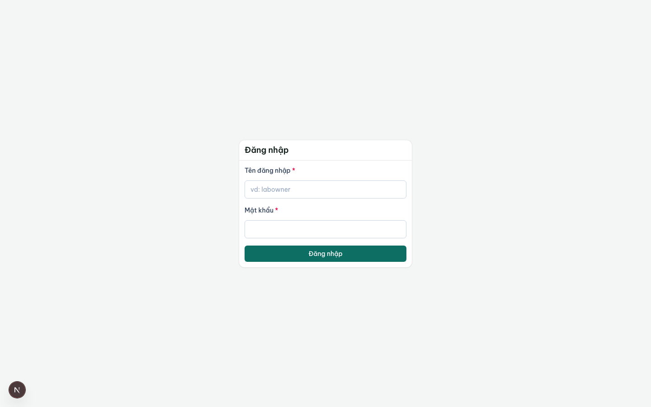Screen dimensions: 651x407
Task: Click the green Đăng nhập submit button
Action: click(x=325, y=254)
